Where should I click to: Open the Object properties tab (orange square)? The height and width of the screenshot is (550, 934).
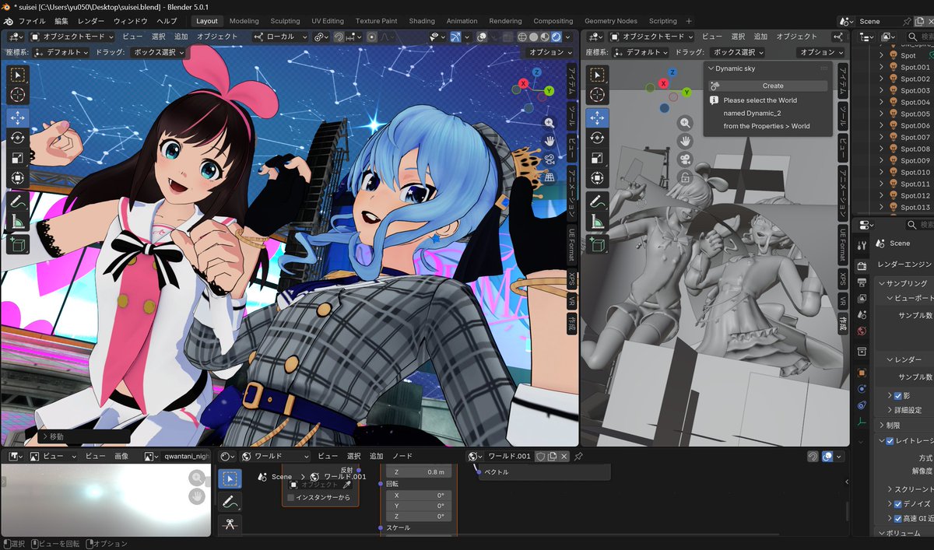862,373
